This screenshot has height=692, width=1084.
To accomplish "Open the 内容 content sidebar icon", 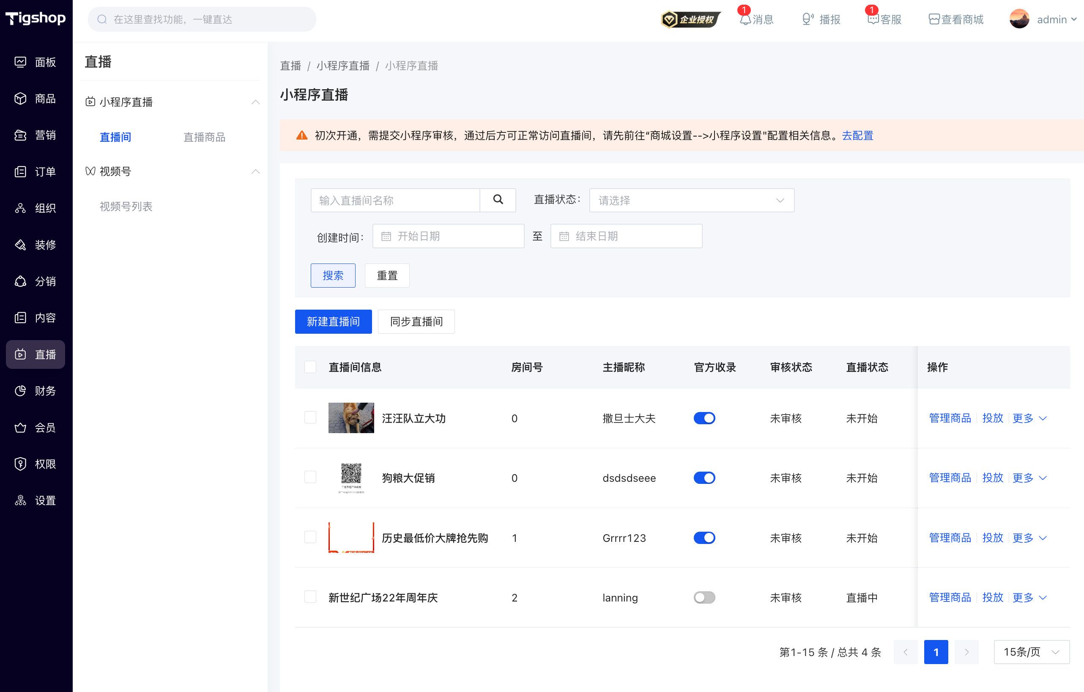I will click(x=20, y=318).
